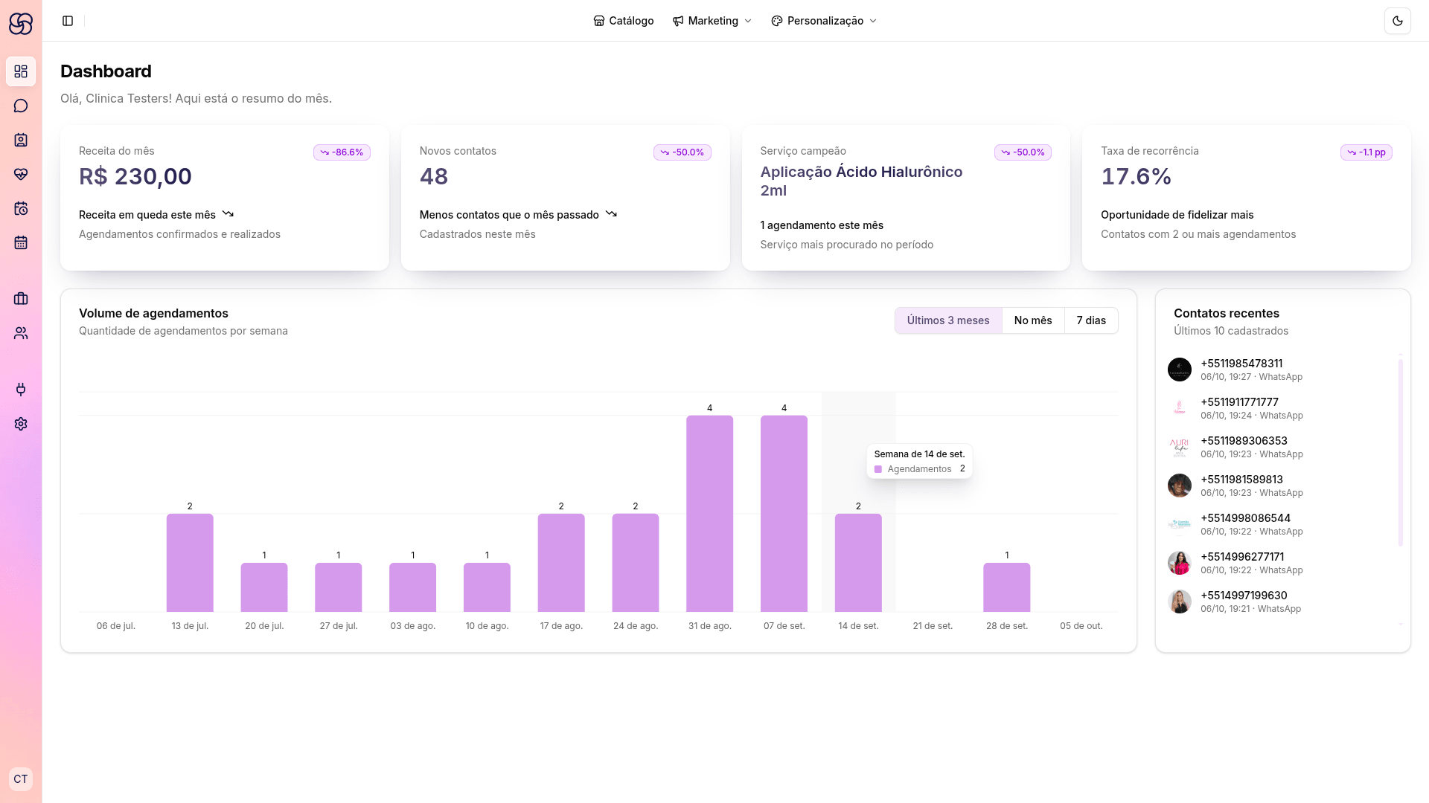The image size is (1429, 803).
Task: Open the app logo in the sidebar
Action: point(21,24)
